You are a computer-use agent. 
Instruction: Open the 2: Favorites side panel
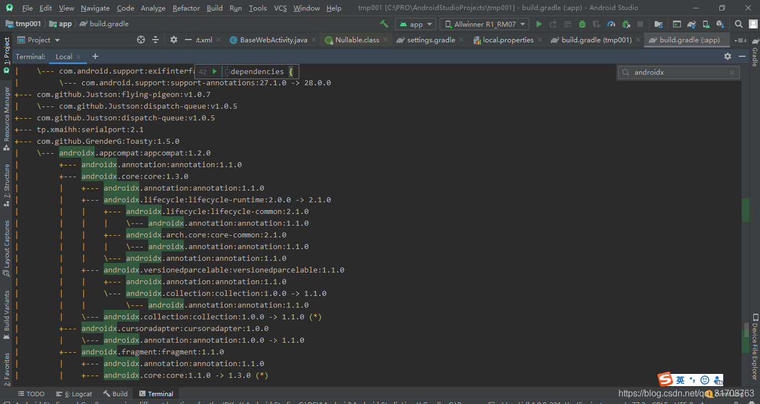pos(7,369)
